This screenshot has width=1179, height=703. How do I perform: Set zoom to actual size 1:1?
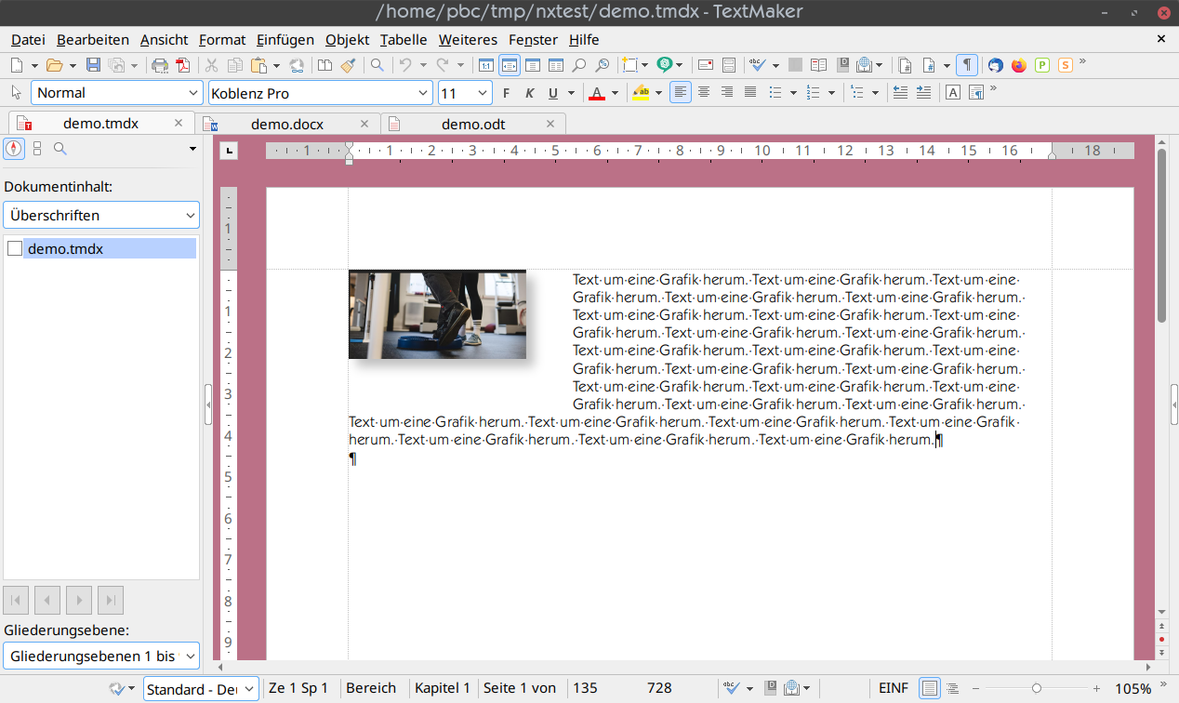coord(485,65)
